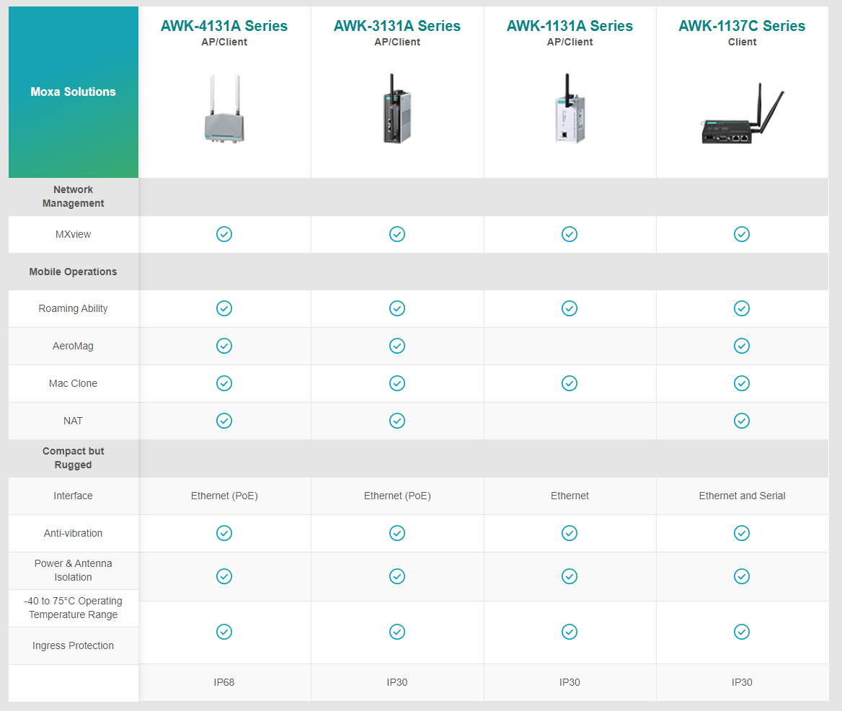Click NAT checkmark under AWK-1137C
The height and width of the screenshot is (711, 842).
(742, 421)
